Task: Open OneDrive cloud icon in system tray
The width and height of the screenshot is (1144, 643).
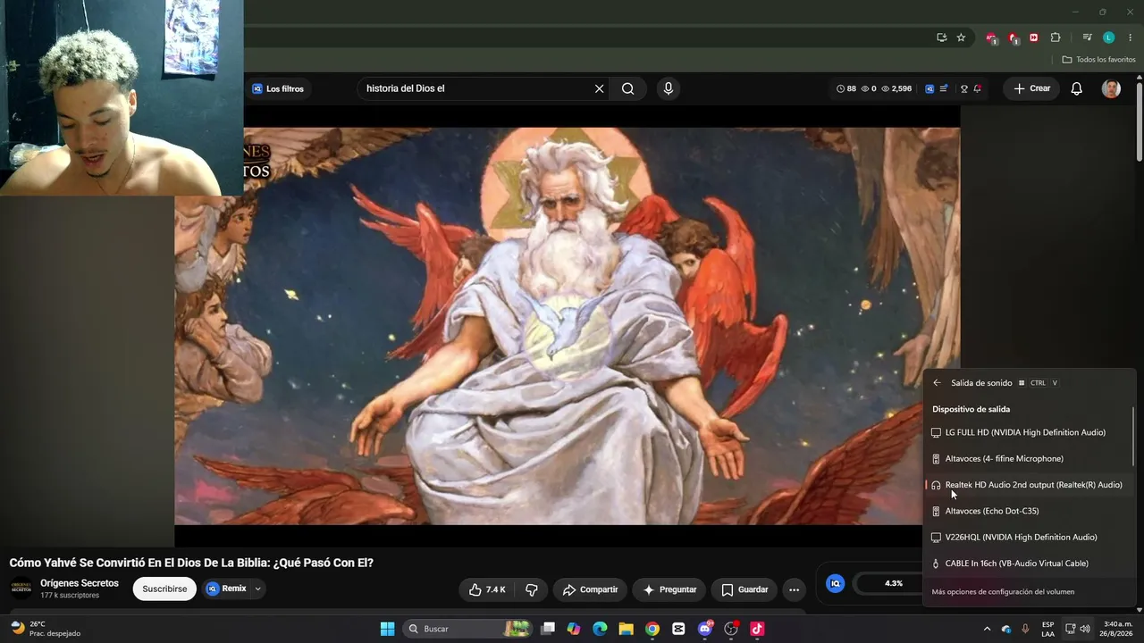Action: 1006,629
